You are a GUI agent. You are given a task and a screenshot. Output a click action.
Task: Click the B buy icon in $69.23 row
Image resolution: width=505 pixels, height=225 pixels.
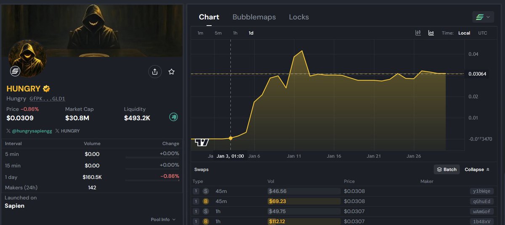coord(206,201)
